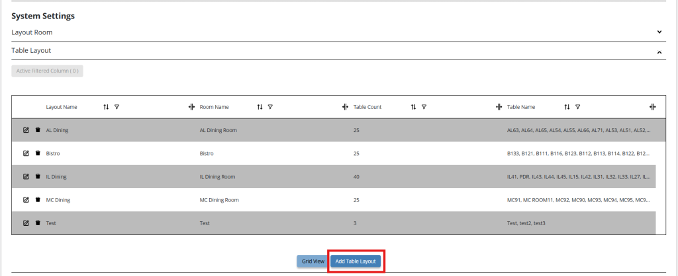Delete the MC Dining layout

pos(38,199)
